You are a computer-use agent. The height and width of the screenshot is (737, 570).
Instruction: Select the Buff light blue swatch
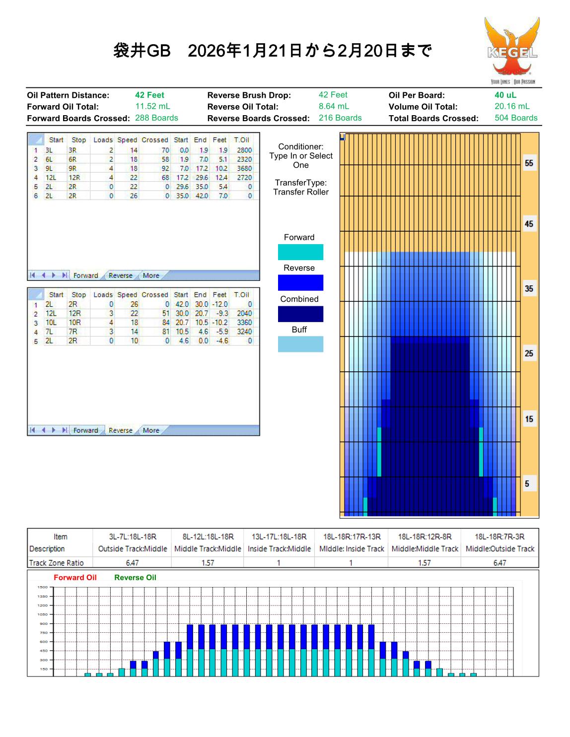pyautogui.click(x=300, y=344)
